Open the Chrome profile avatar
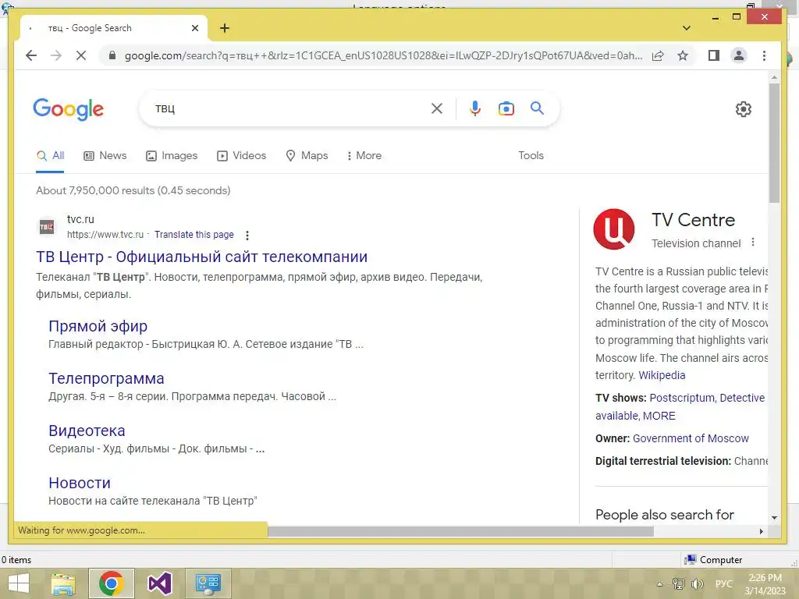 738,55
